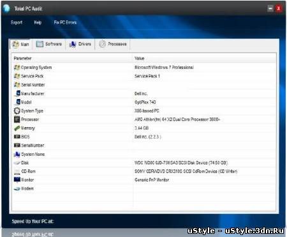Switch to the Drivers tab
Image resolution: width=287 pixels, height=237 pixels.
click(80, 44)
